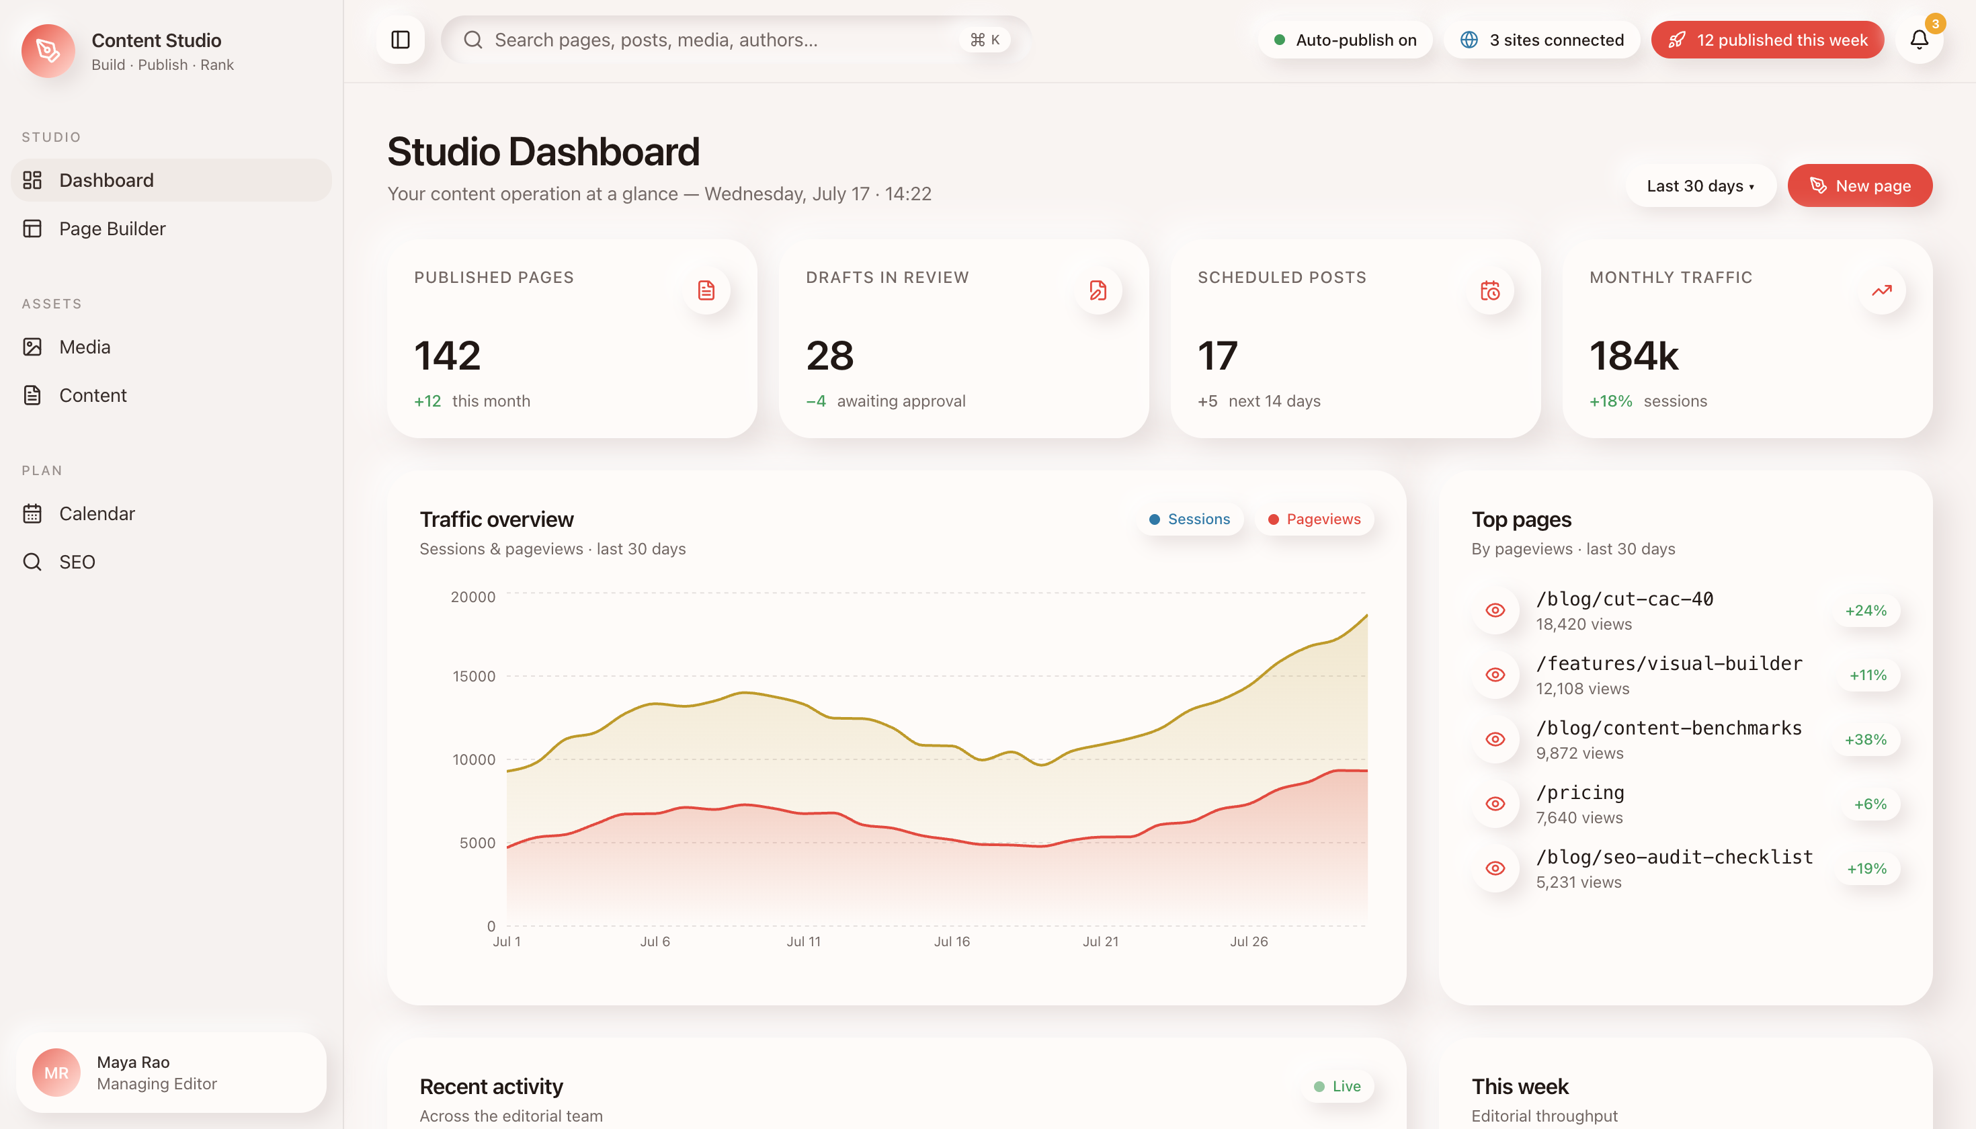The height and width of the screenshot is (1129, 1976).
Task: Click the Media image icon
Action: pyautogui.click(x=32, y=347)
